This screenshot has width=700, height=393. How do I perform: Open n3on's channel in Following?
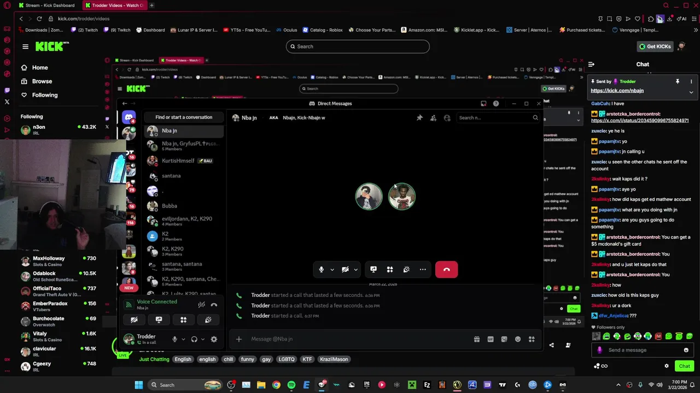click(59, 129)
